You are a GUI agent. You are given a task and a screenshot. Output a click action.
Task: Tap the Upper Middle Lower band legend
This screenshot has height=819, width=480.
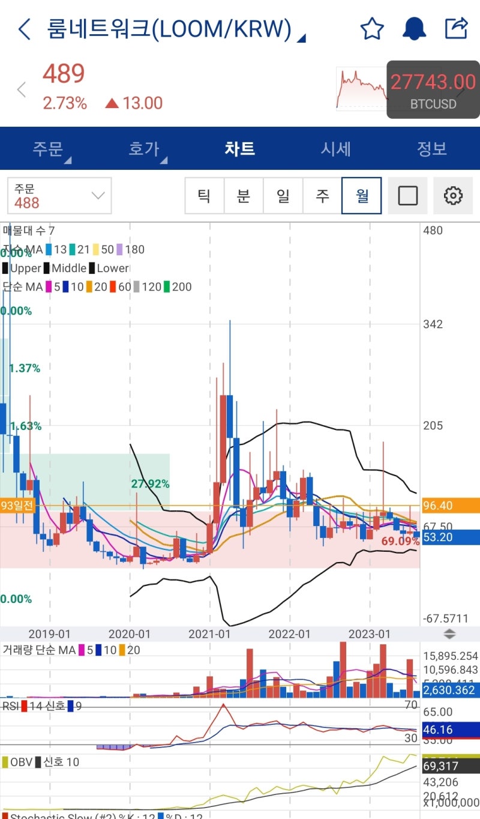65,268
